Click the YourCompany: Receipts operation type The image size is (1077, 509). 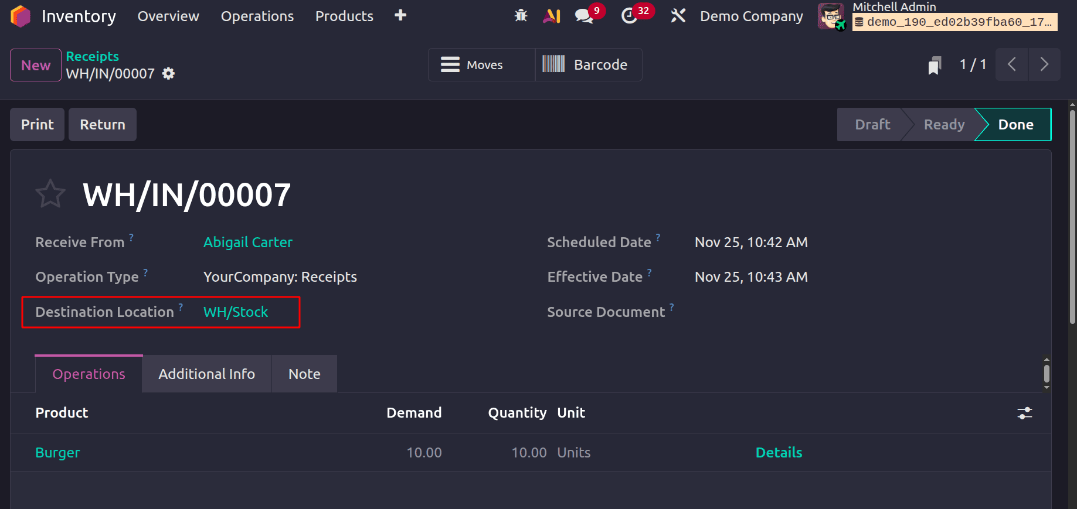pos(280,276)
